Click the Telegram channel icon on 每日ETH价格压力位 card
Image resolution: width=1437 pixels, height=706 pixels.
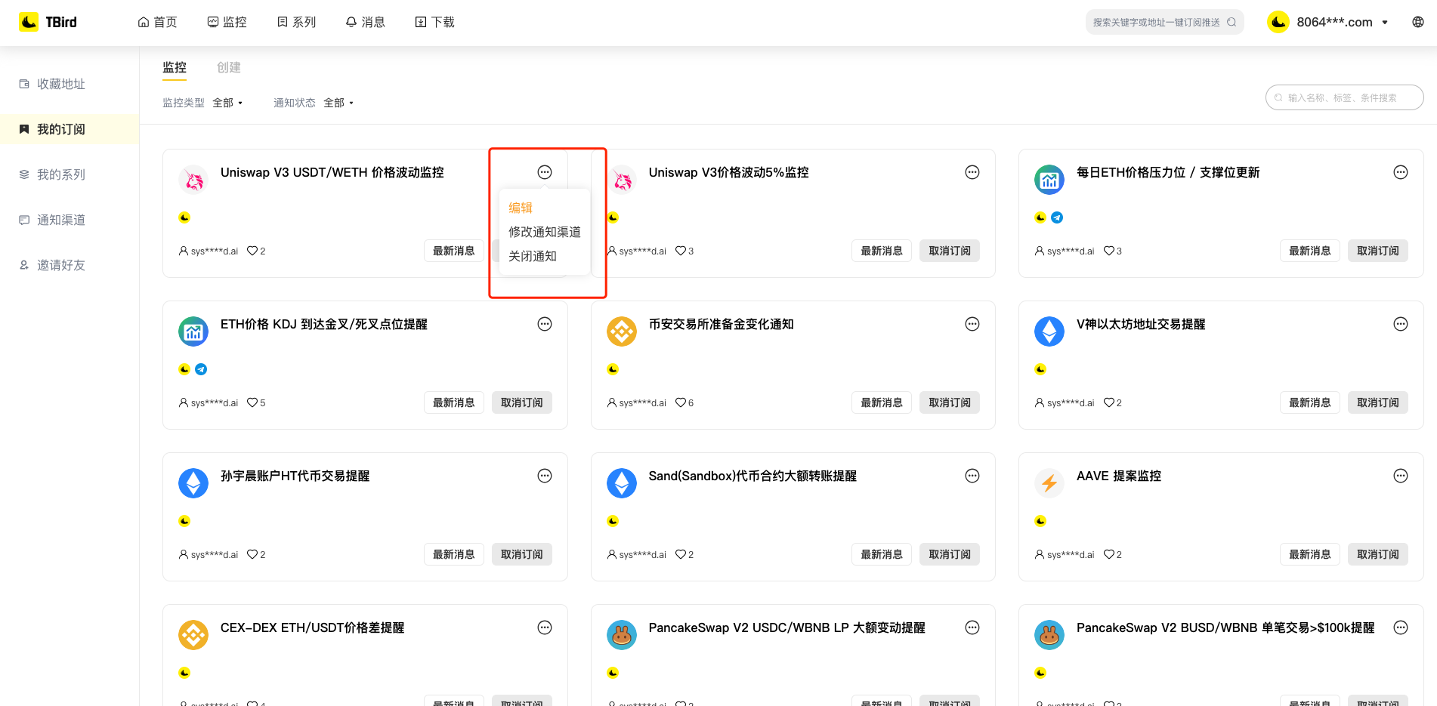click(1057, 217)
